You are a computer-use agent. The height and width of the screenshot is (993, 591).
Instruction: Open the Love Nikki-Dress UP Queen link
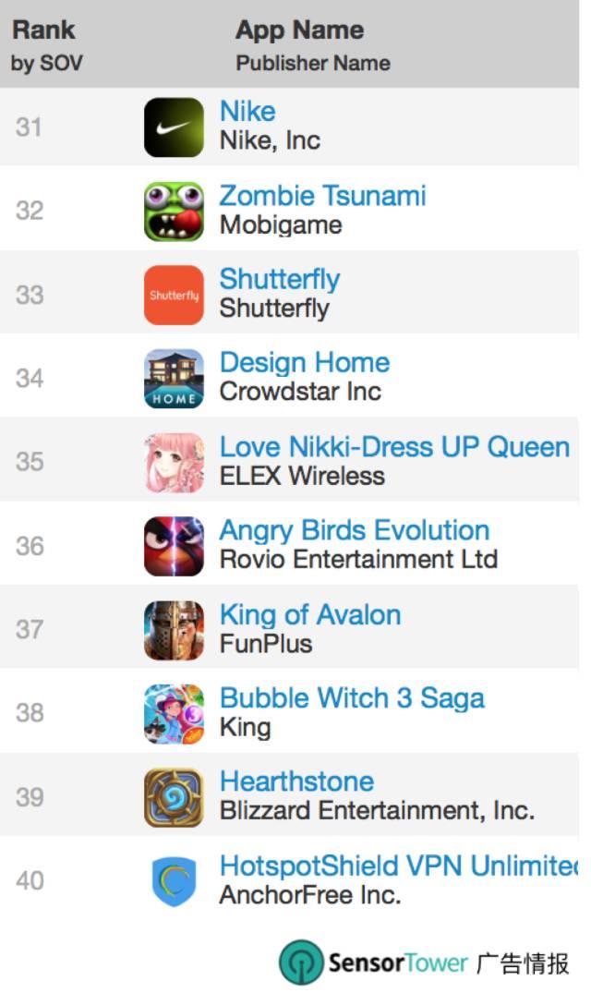tap(394, 447)
